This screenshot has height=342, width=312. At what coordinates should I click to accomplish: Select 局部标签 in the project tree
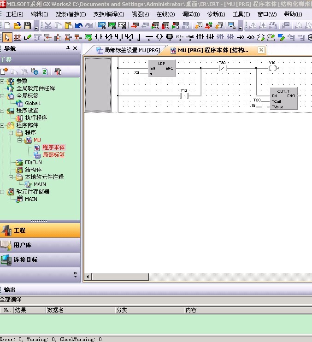(53, 155)
